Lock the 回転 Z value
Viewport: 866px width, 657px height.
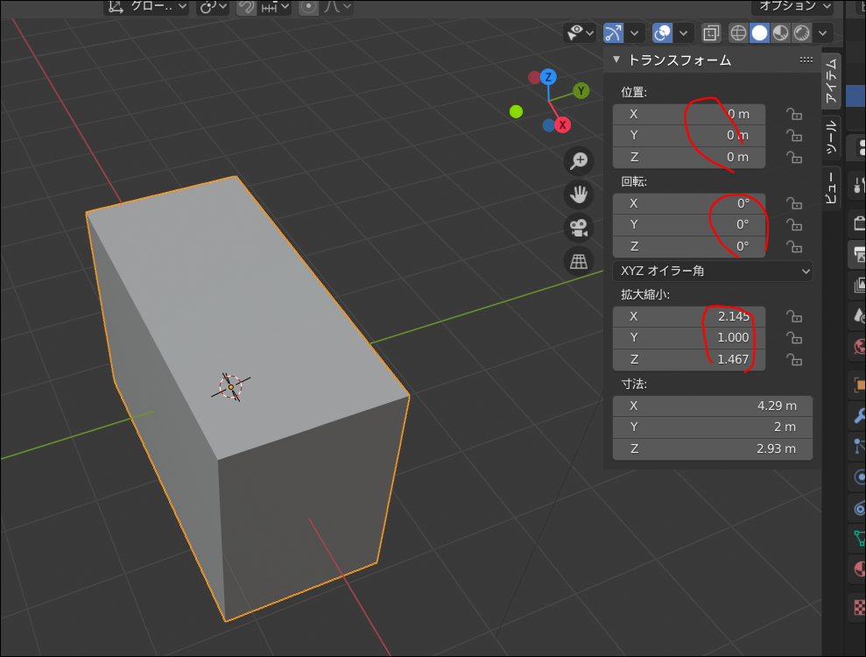point(794,246)
